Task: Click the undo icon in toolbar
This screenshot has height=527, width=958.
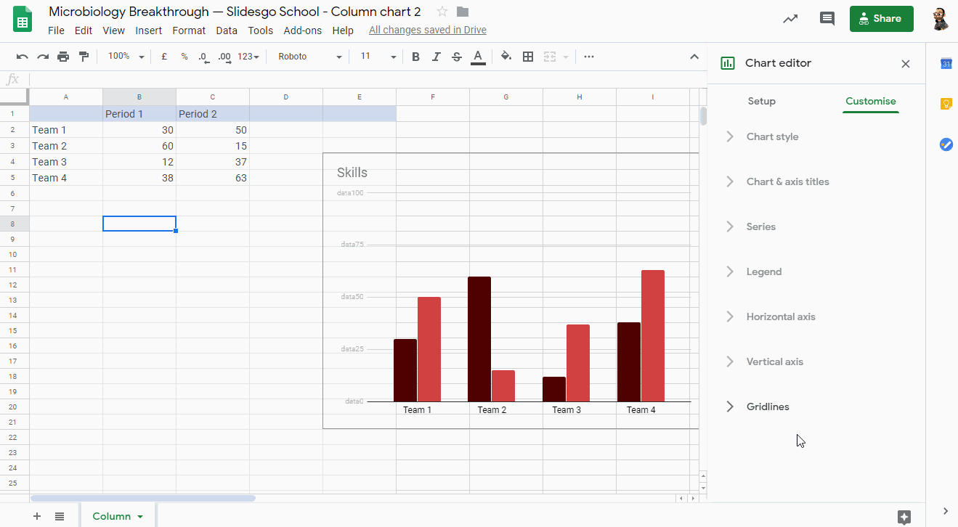Action: 23,57
